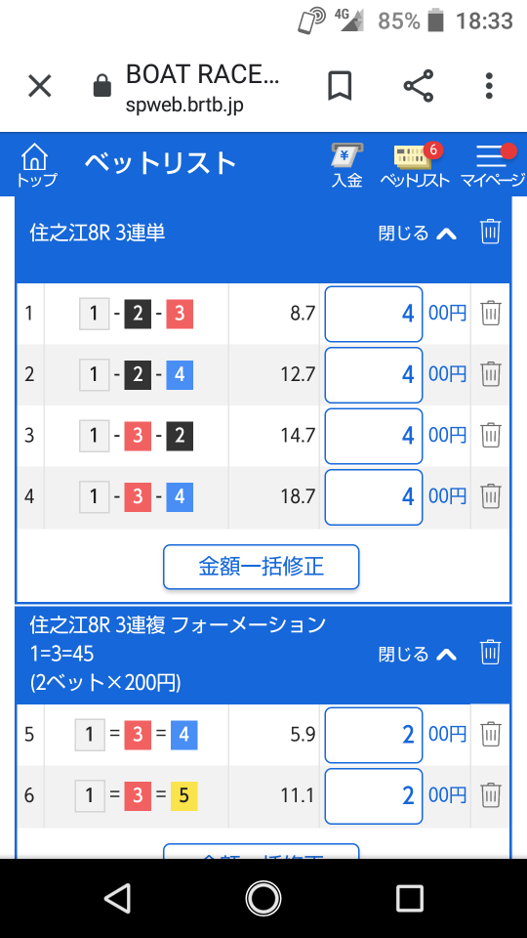Edit the amount field for bet 1=3=4
This screenshot has height=938, width=527.
tap(374, 735)
